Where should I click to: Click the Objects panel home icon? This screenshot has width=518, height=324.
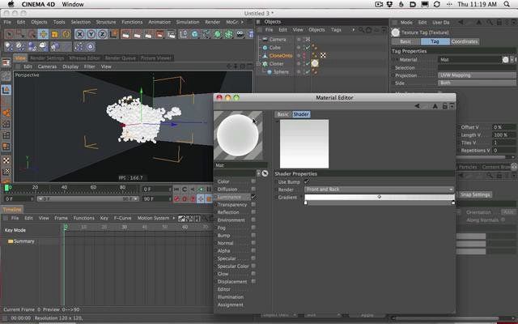(x=369, y=30)
